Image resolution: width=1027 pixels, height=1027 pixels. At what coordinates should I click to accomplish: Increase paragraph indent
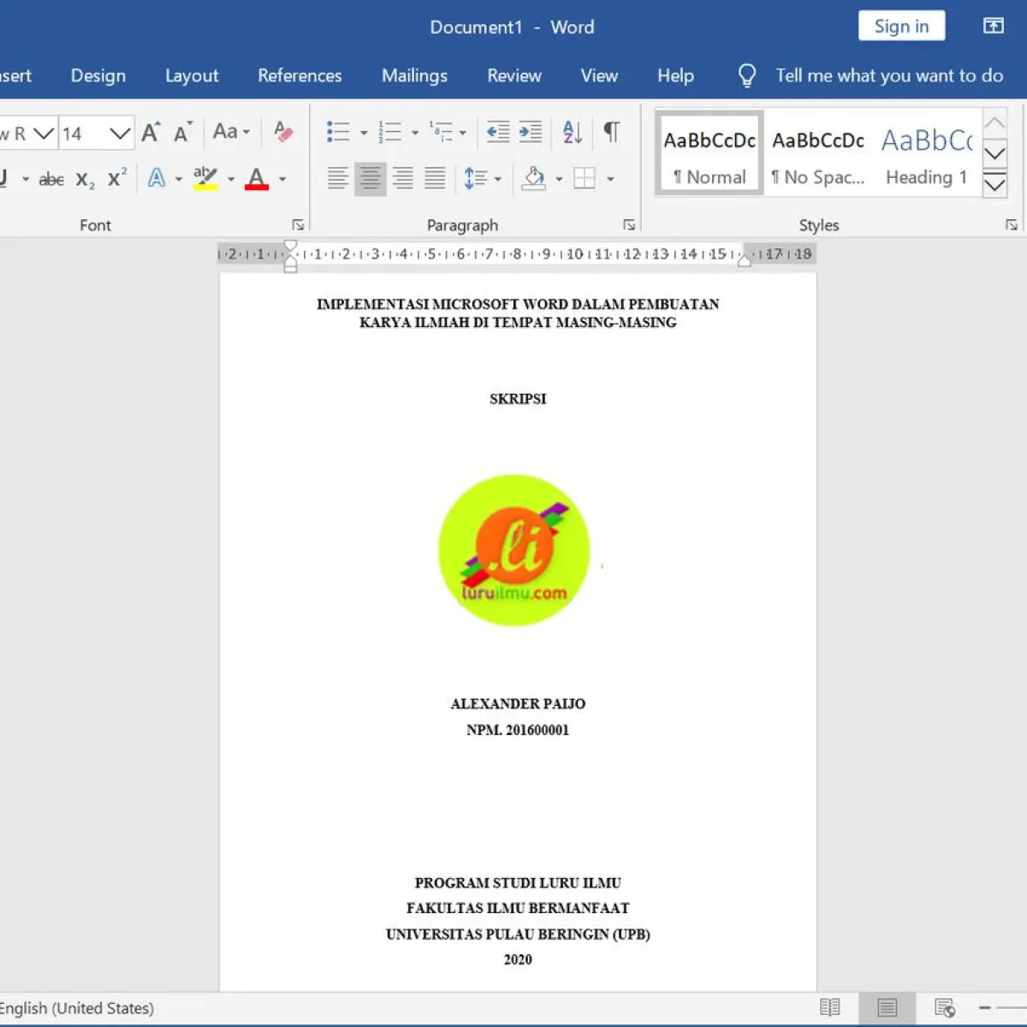click(531, 132)
